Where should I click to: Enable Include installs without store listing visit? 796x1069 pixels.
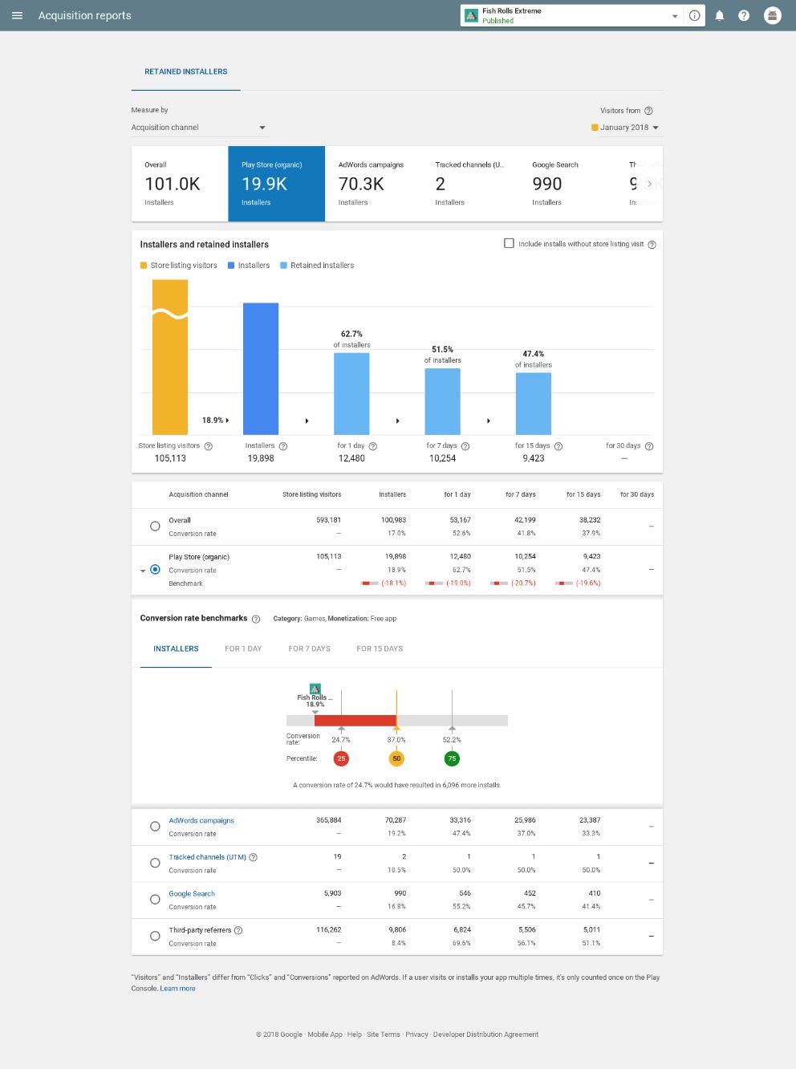[x=509, y=243]
